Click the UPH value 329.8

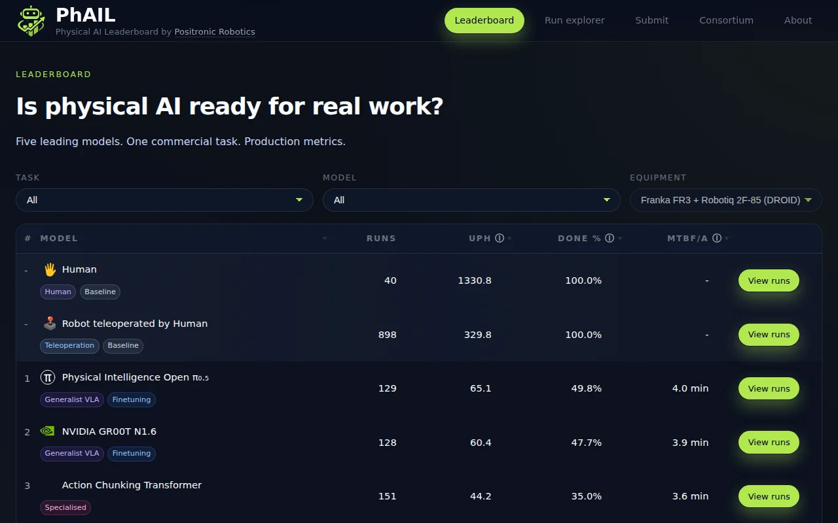click(x=478, y=335)
